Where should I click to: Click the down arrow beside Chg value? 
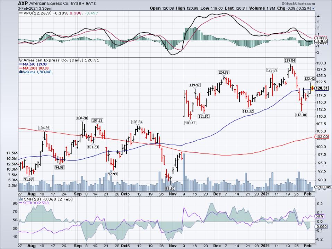coord(314,8)
